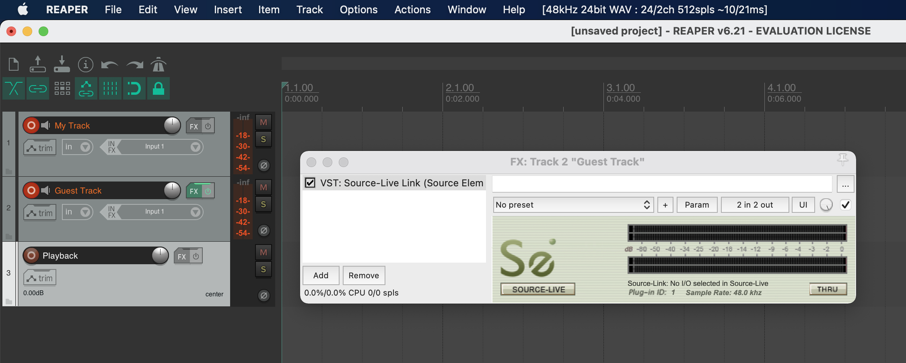Bypass FX power button on Guest Track
The width and height of the screenshot is (906, 363).
pyautogui.click(x=208, y=191)
